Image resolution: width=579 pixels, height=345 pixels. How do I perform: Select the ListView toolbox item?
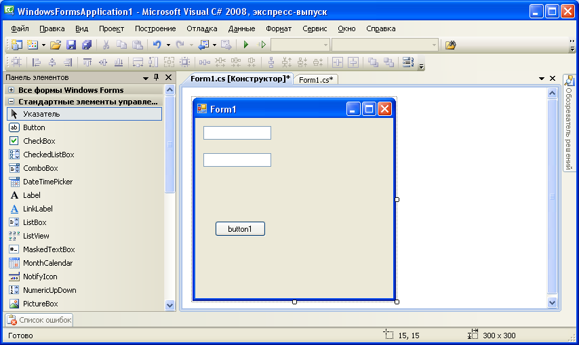coord(85,236)
